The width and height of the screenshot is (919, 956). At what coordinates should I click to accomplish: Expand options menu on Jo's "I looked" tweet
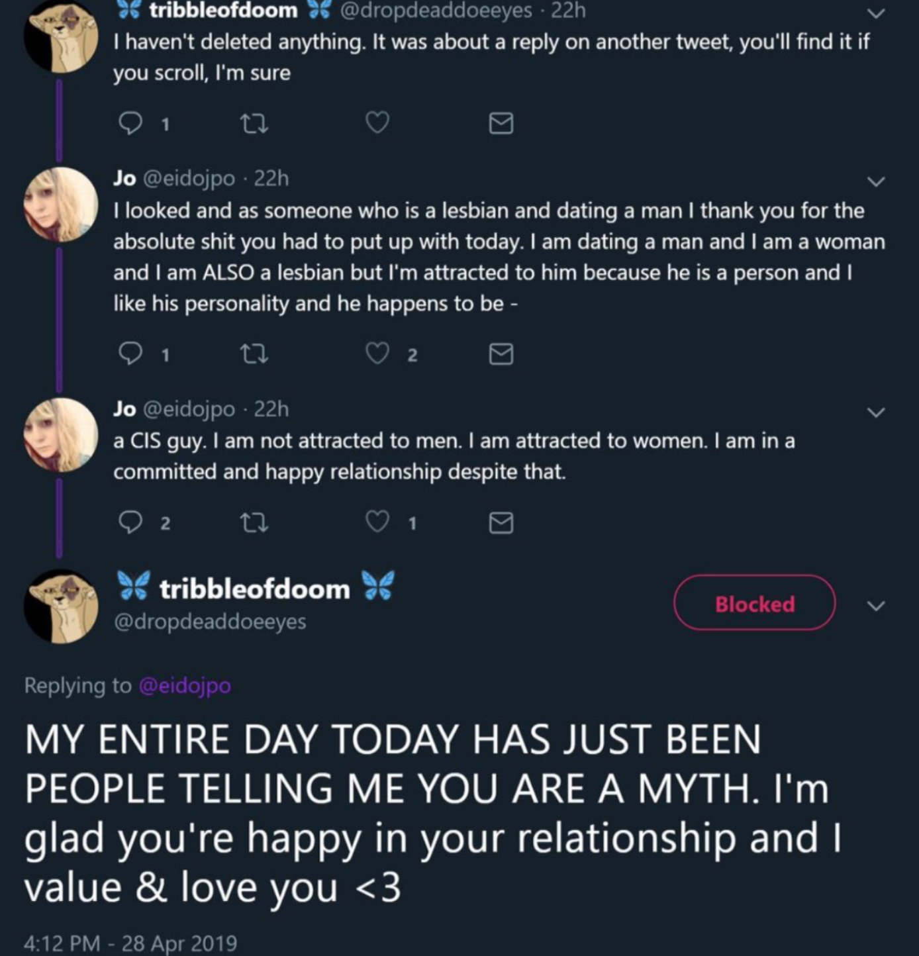click(x=876, y=181)
